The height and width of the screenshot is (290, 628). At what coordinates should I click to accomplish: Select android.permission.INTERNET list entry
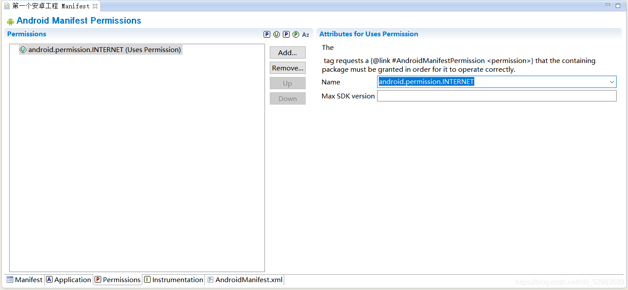100,50
